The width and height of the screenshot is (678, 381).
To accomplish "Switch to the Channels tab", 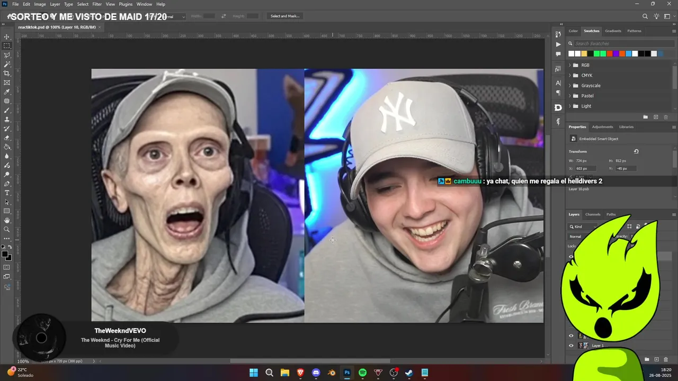I will pos(593,214).
